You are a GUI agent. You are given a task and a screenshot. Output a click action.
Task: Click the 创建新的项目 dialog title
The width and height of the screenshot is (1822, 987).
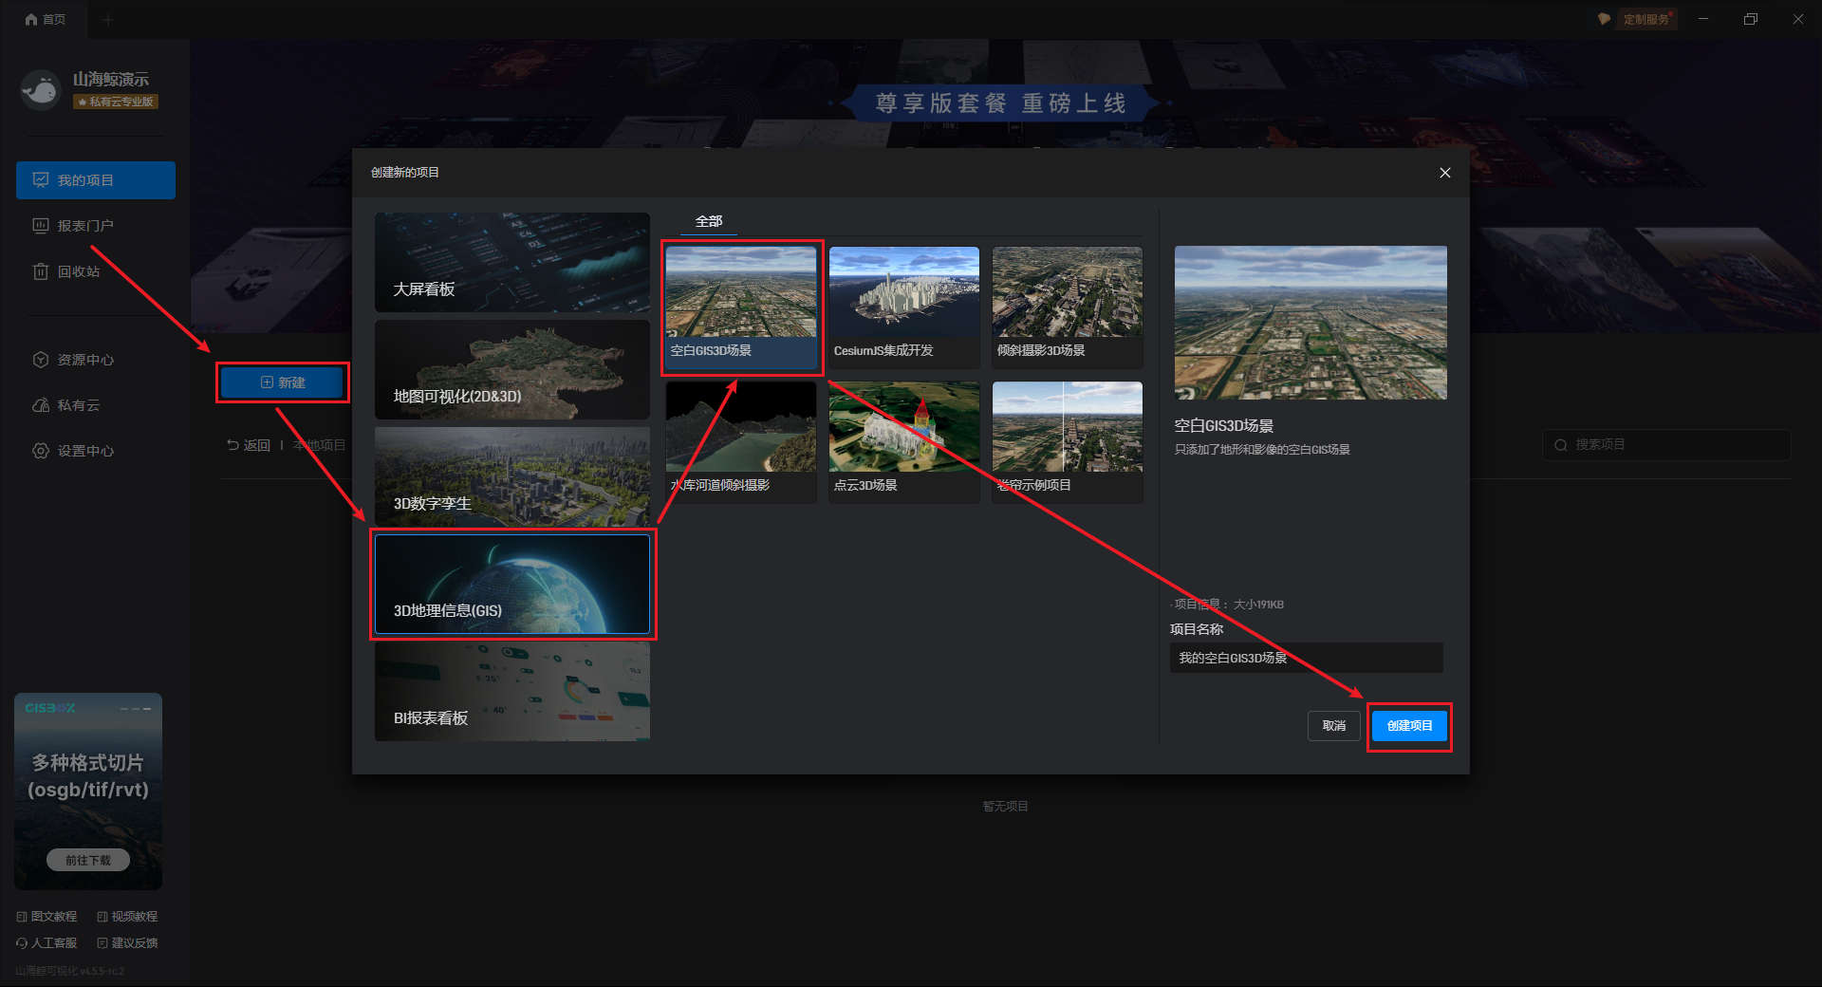click(x=405, y=173)
